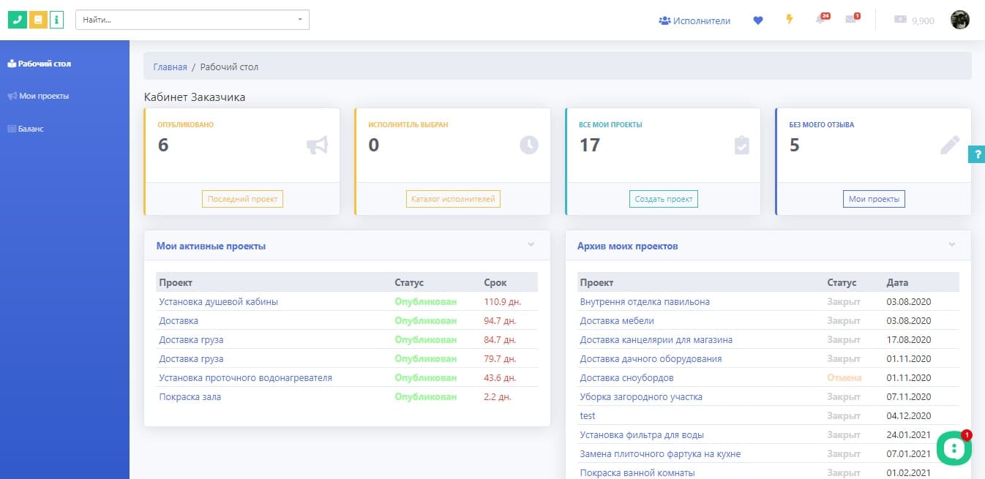This screenshot has width=985, height=479.
Task: Open the chat widget bubble
Action: pos(954,448)
